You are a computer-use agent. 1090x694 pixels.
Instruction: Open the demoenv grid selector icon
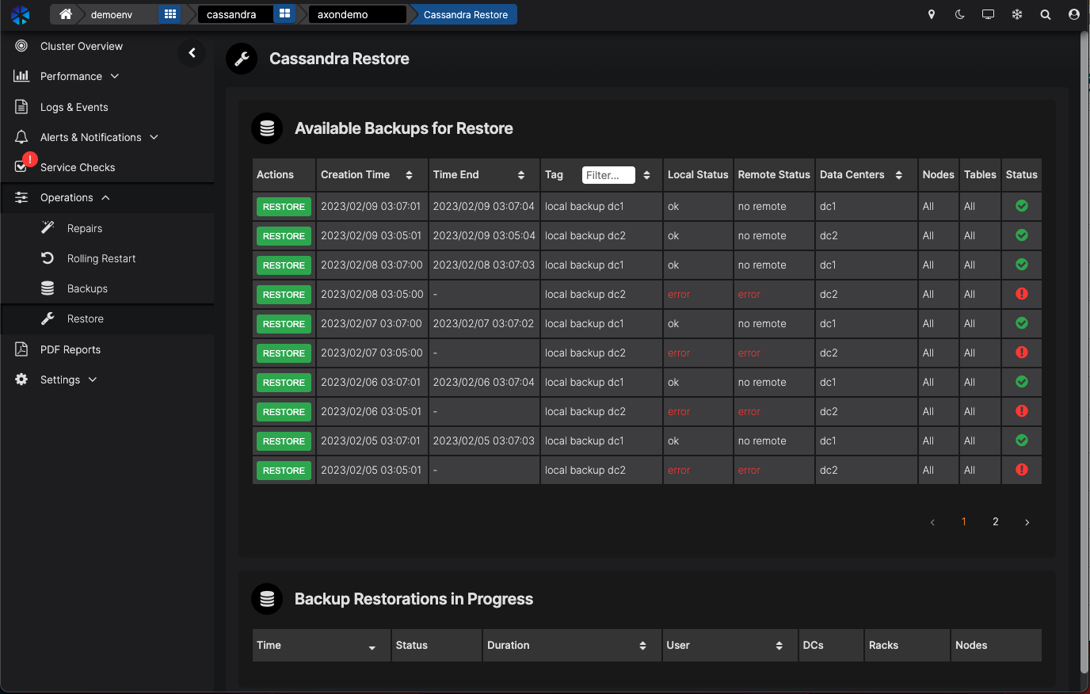(170, 14)
